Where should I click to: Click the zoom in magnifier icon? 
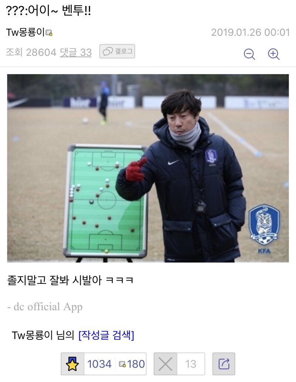(273, 54)
